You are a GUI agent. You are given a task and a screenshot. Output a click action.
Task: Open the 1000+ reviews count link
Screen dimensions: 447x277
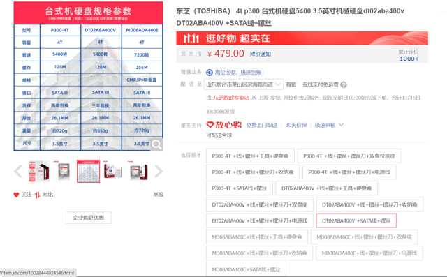click(x=409, y=59)
